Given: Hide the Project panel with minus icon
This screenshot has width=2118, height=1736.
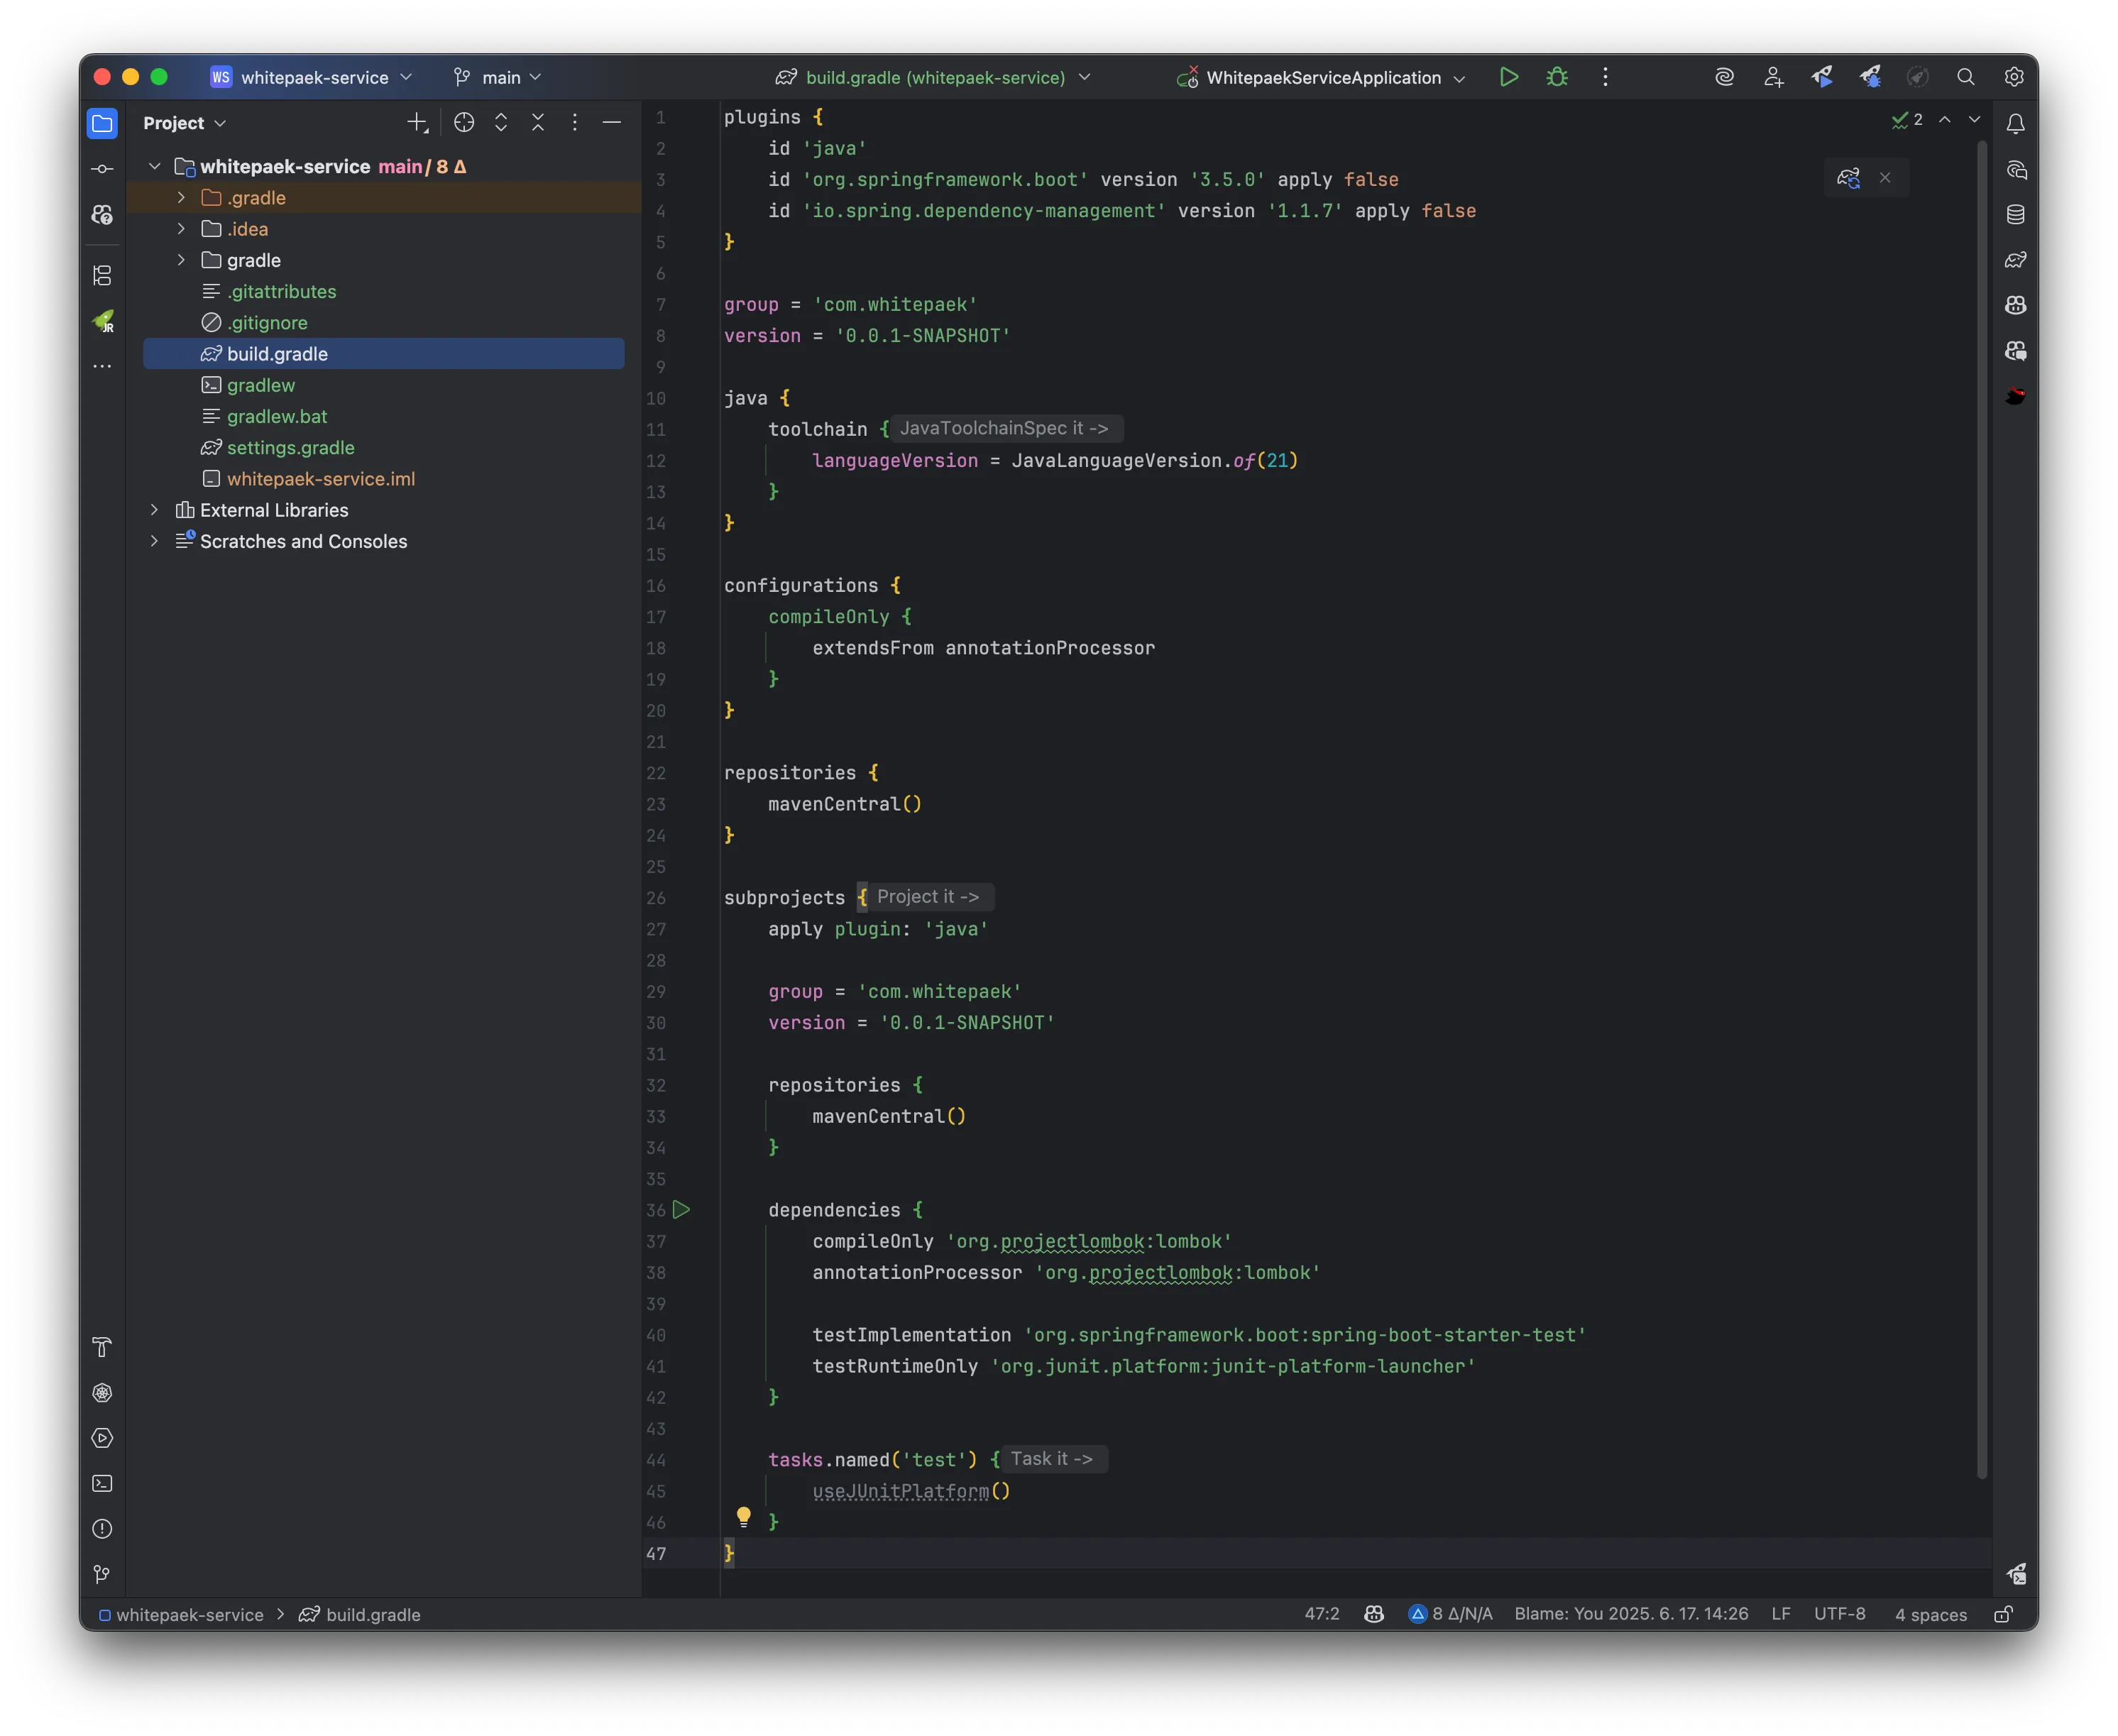Looking at the screenshot, I should point(611,122).
